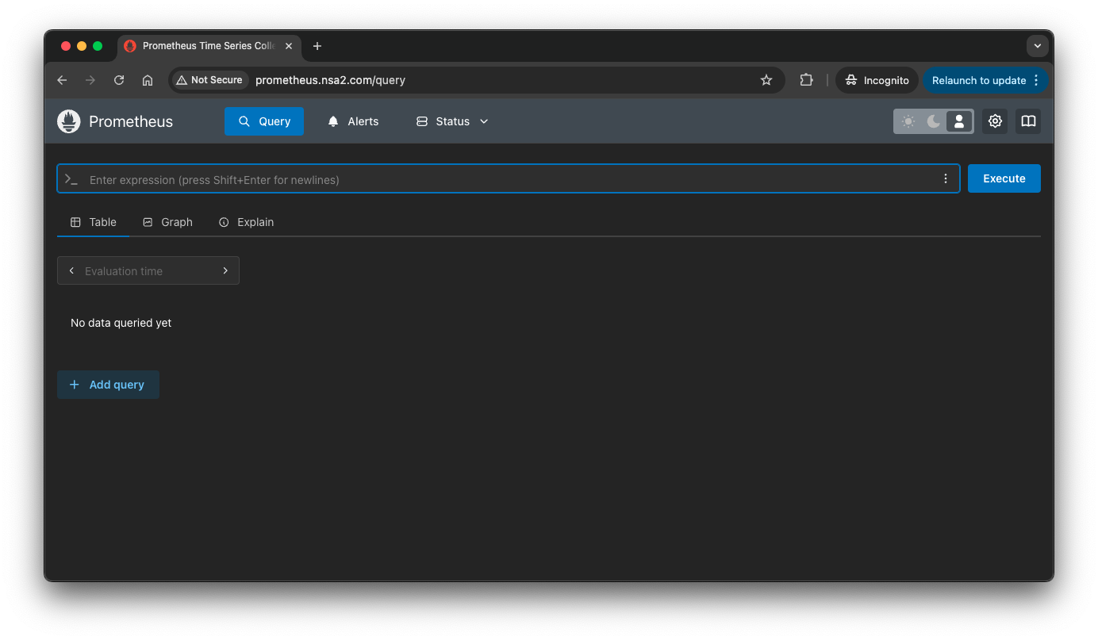Click the Evaluation time field
Image resolution: width=1098 pixels, height=640 pixels.
tap(148, 270)
